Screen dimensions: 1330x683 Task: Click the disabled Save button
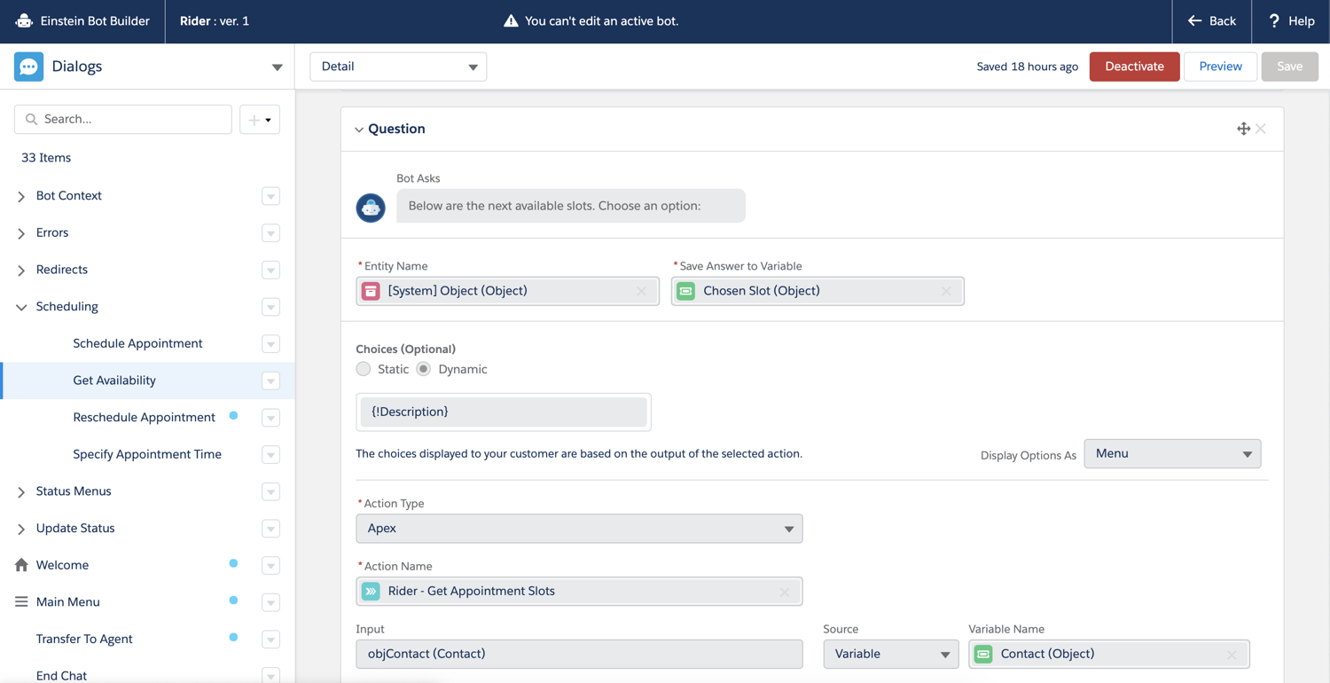(x=1289, y=67)
